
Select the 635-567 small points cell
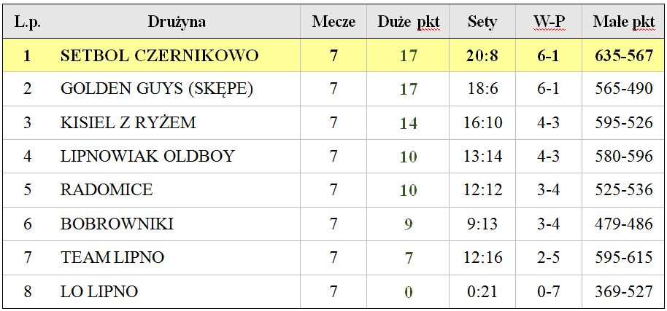click(623, 55)
